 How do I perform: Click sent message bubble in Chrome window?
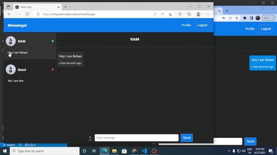coord(263,63)
